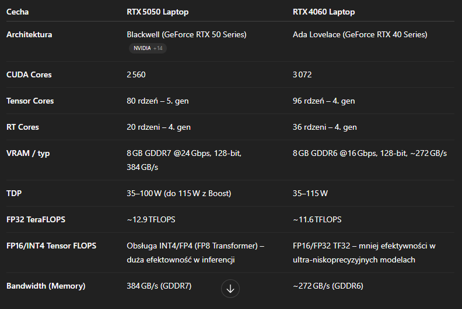Click the RTX 5050 Laptop column header
The width and height of the screenshot is (462, 309).
(157, 12)
